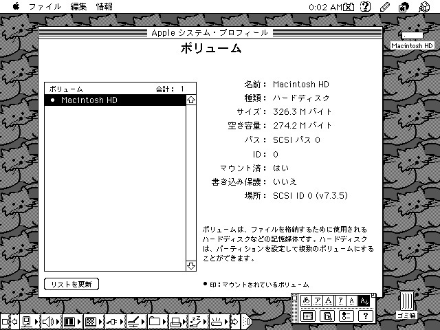Click the control strip close box

coord(5,322)
